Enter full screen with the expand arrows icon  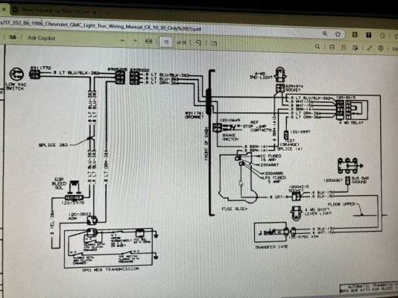pyautogui.click(x=369, y=48)
